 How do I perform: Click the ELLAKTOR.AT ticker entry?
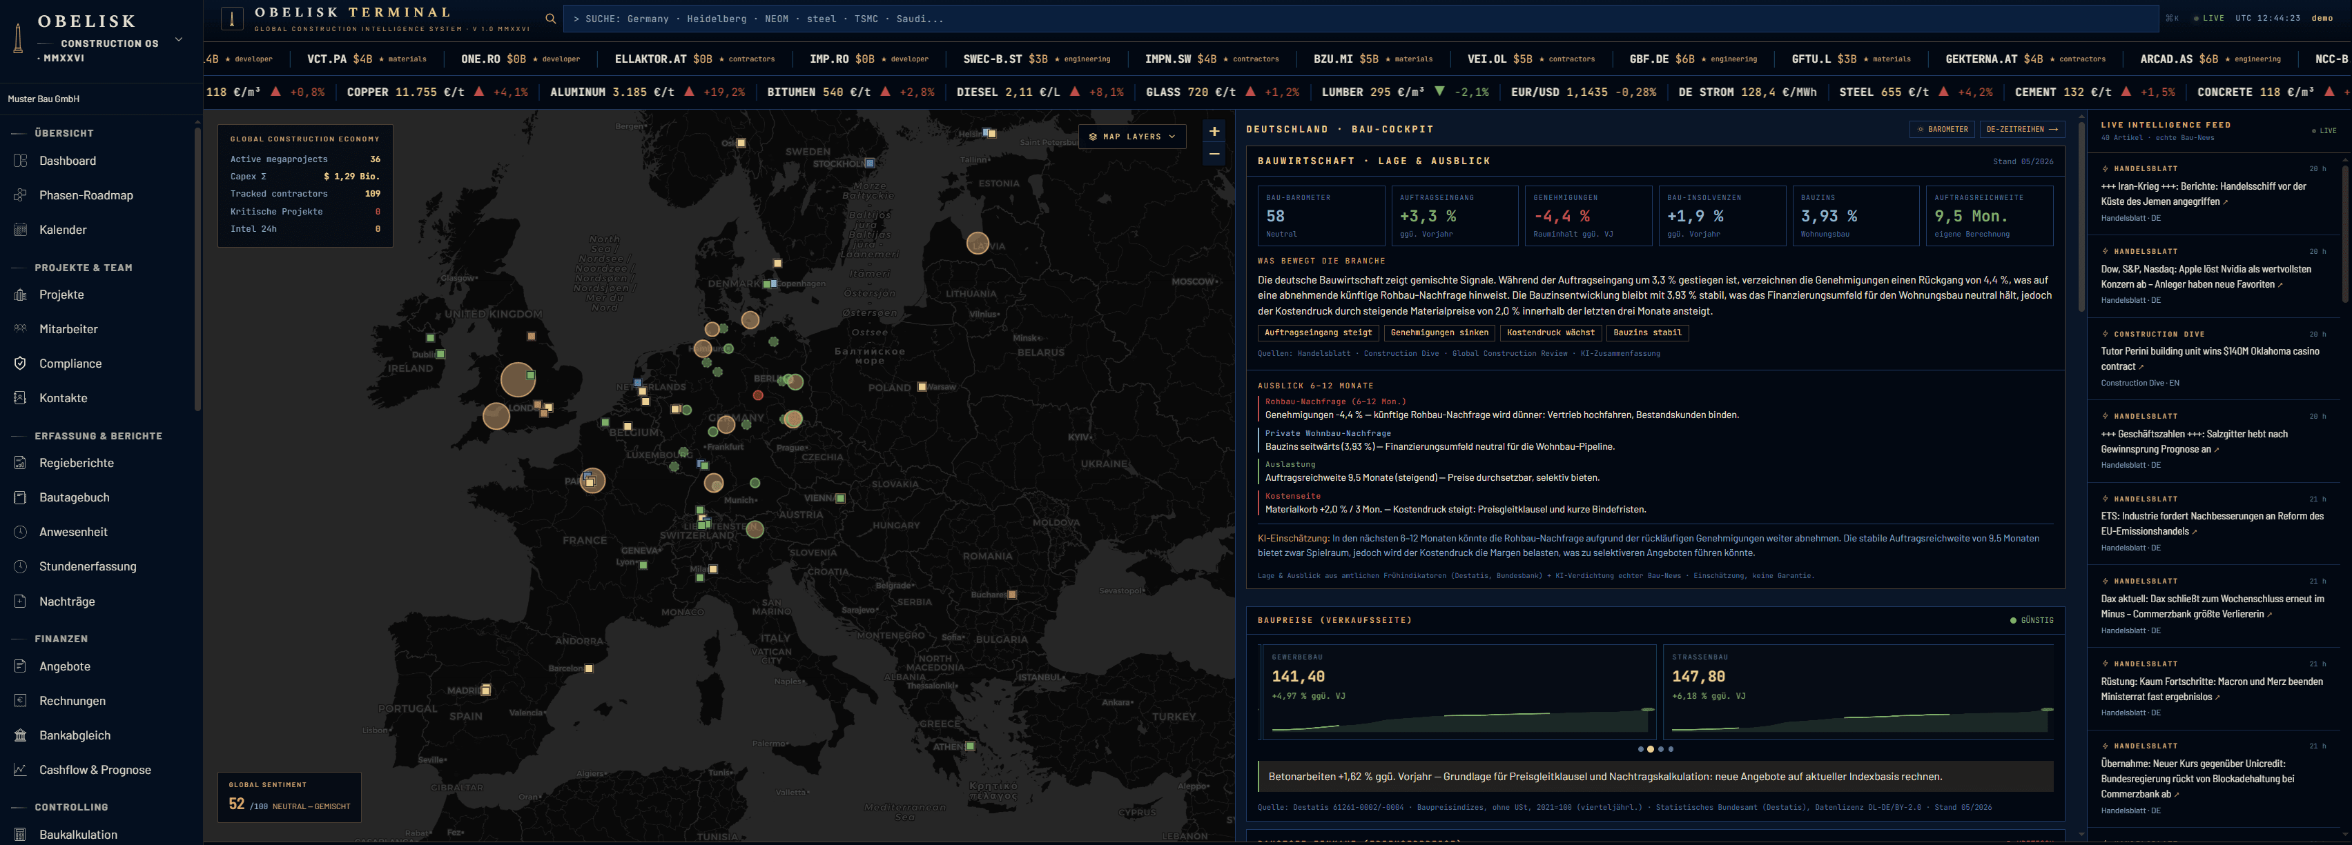694,59
